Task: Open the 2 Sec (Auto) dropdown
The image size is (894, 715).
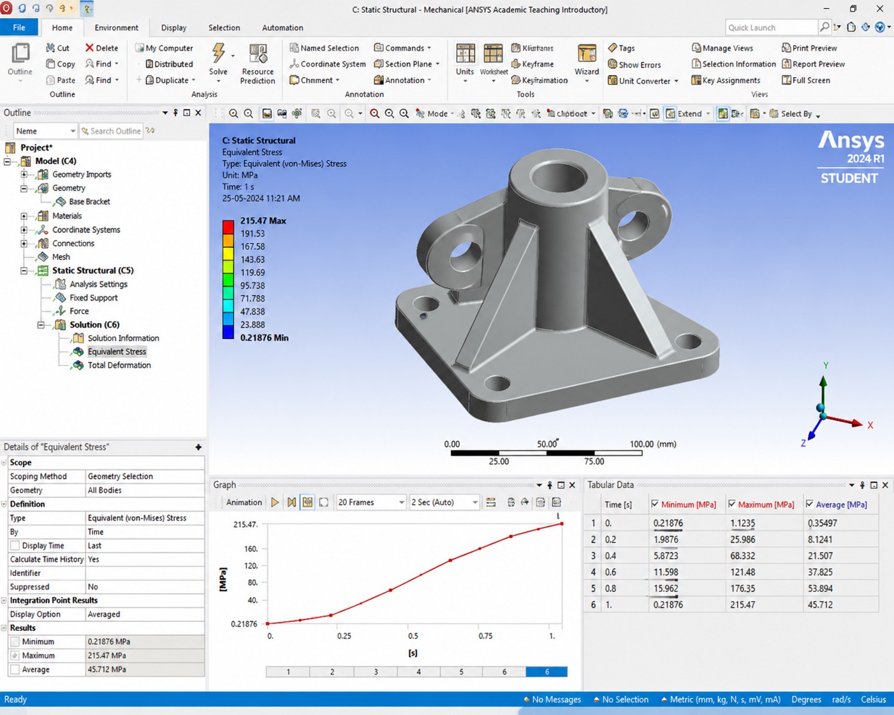Action: tap(444, 502)
